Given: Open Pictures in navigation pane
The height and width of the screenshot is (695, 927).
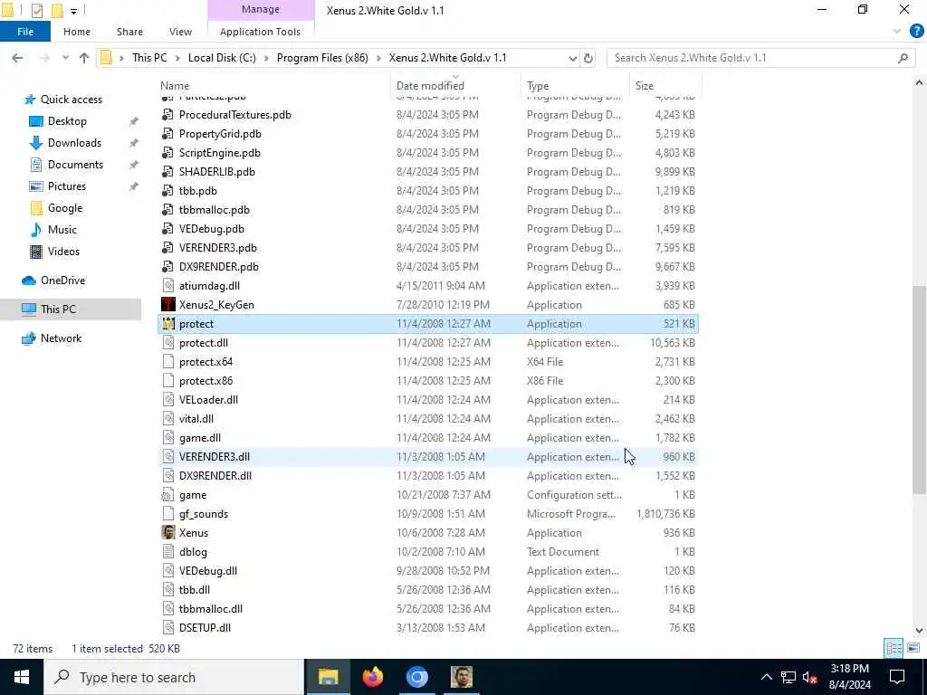Looking at the screenshot, I should 67,186.
